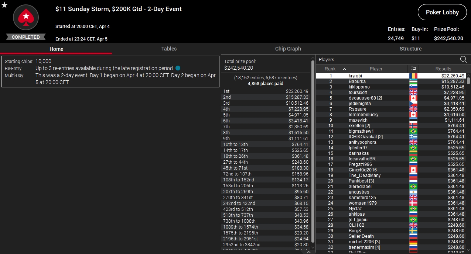This screenshot has height=254, width=471.
Task: Switch to the Home tab
Action: (x=56, y=49)
